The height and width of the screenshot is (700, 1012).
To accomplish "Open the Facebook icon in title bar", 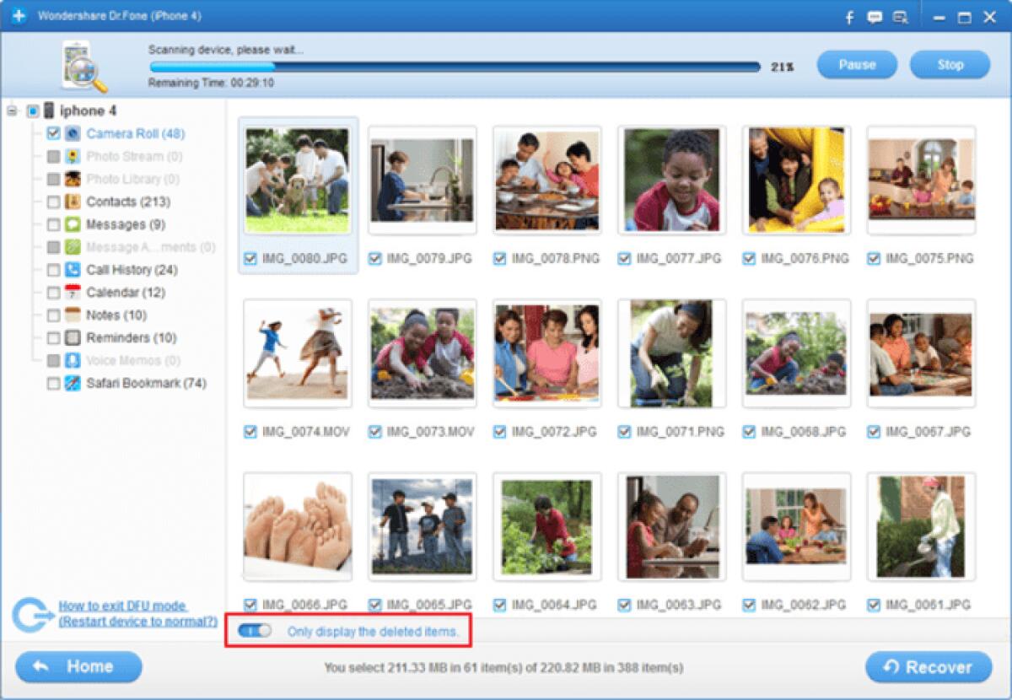I will (x=848, y=16).
